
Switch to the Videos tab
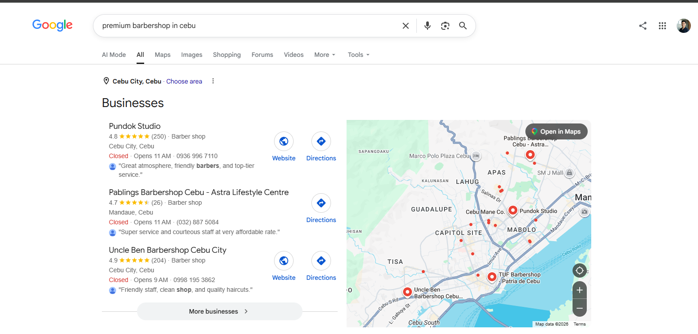[x=294, y=55]
